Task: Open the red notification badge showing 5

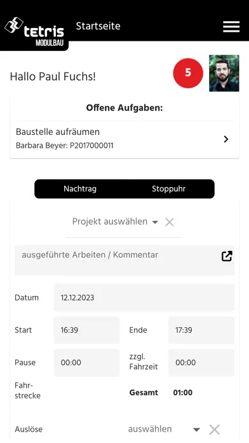Action: (x=188, y=73)
